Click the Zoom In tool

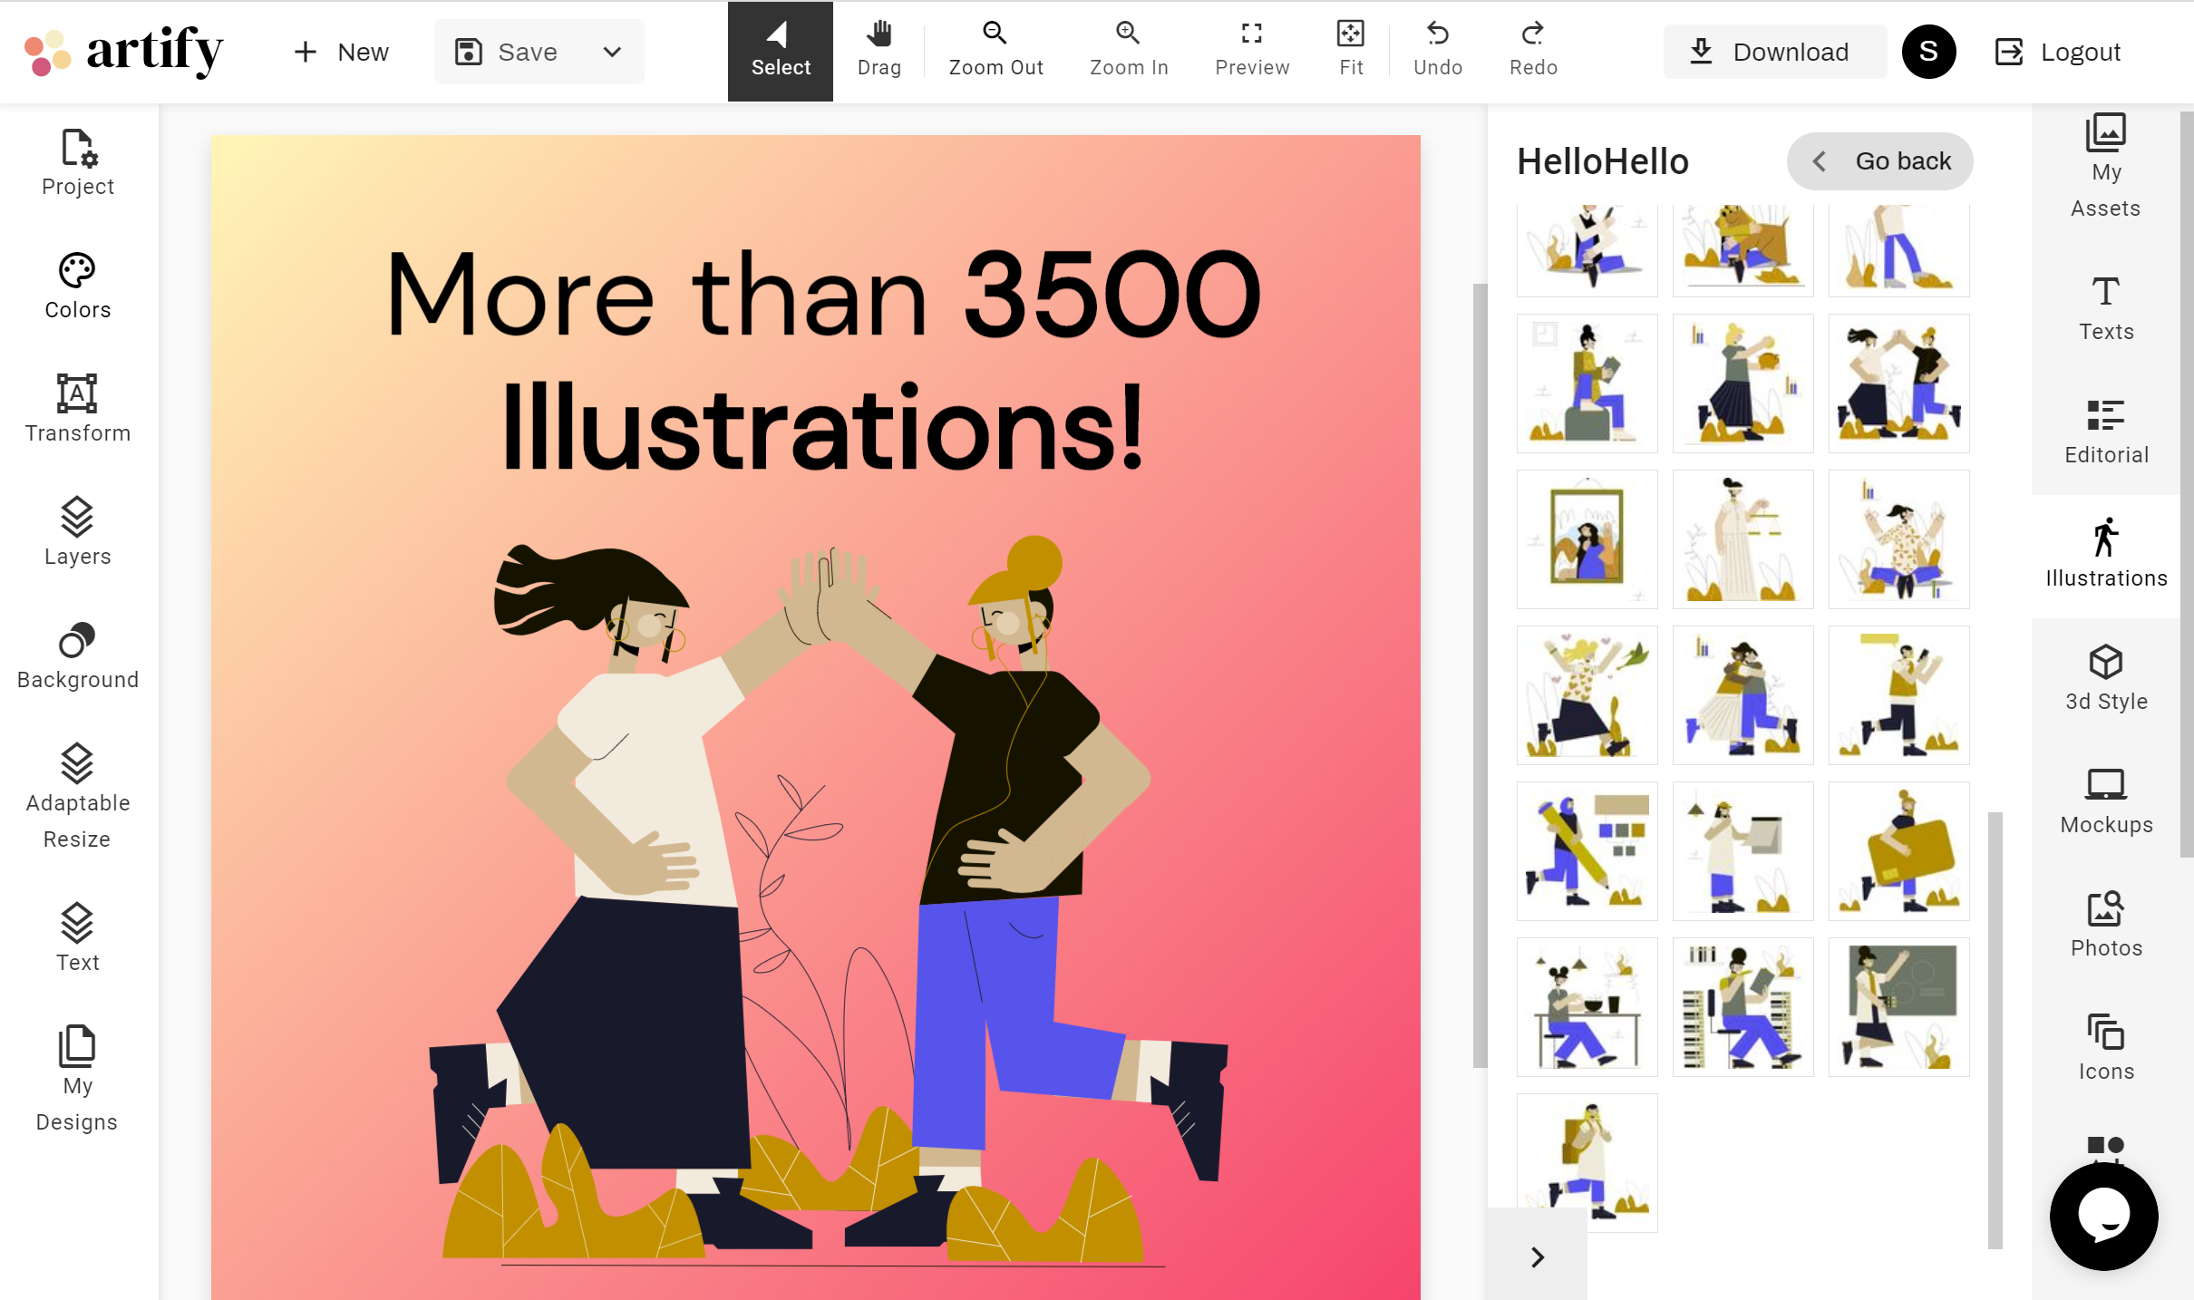tap(1128, 48)
